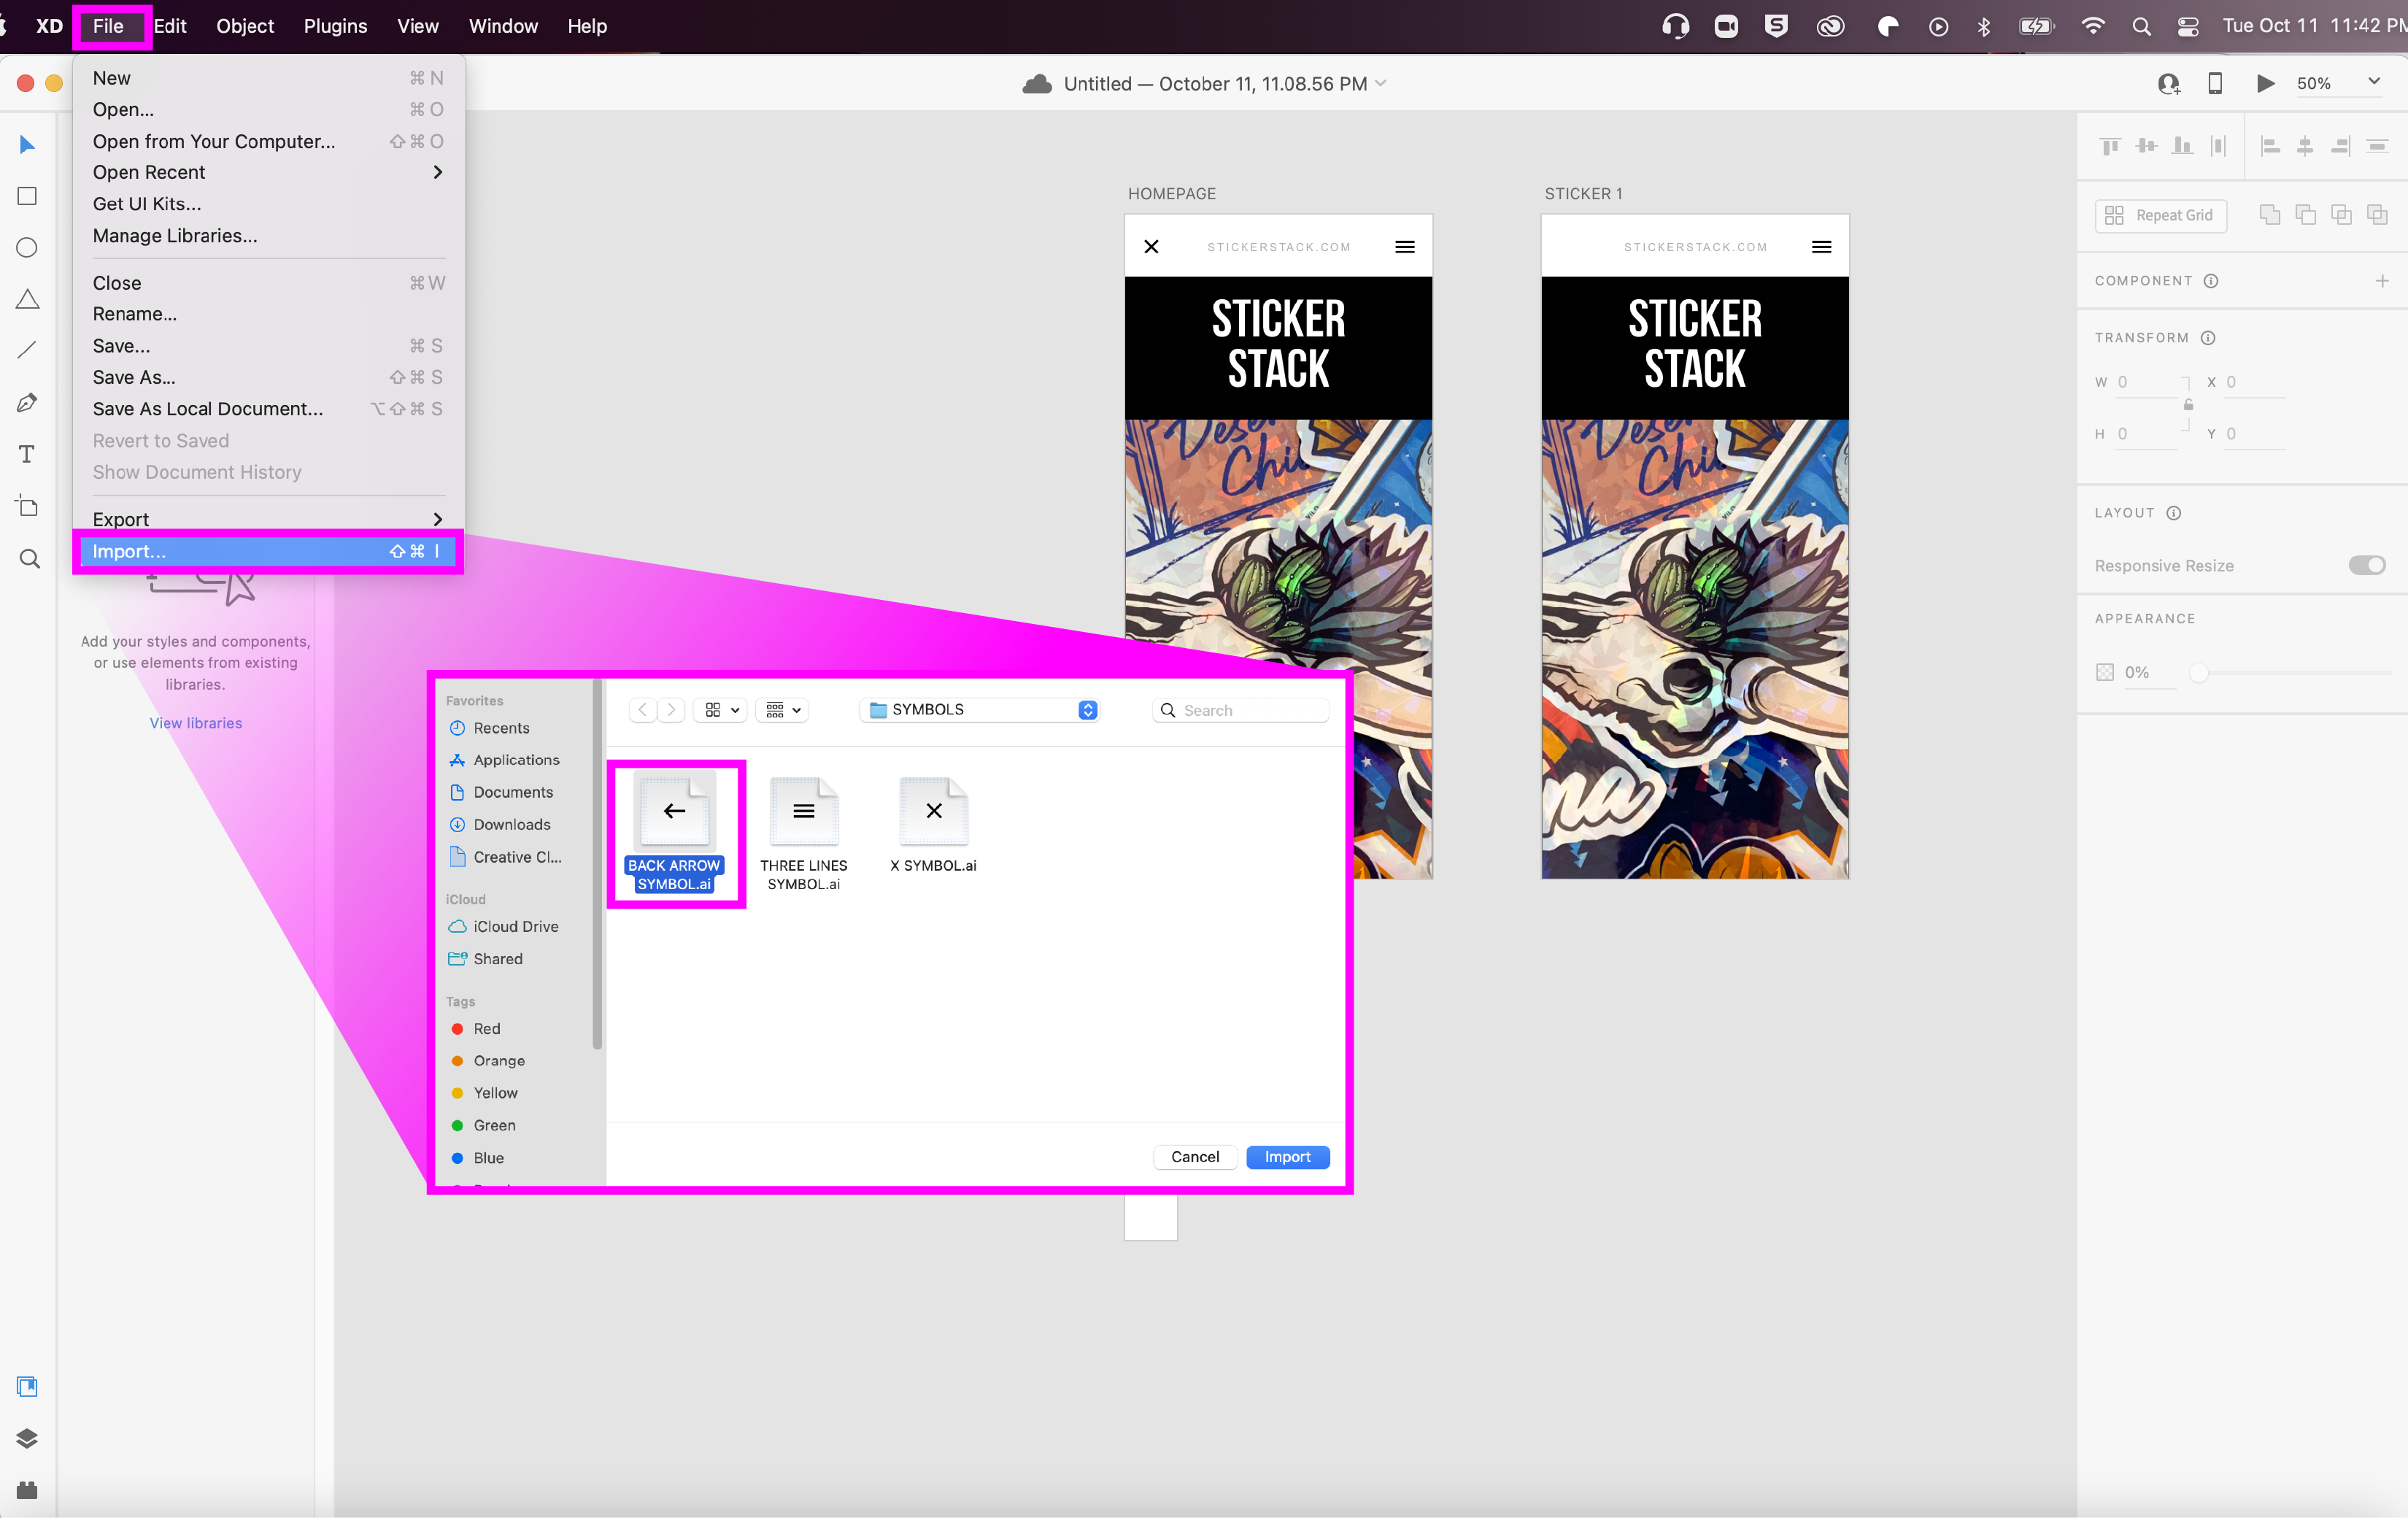Choose Import... from File menu

[x=130, y=551]
